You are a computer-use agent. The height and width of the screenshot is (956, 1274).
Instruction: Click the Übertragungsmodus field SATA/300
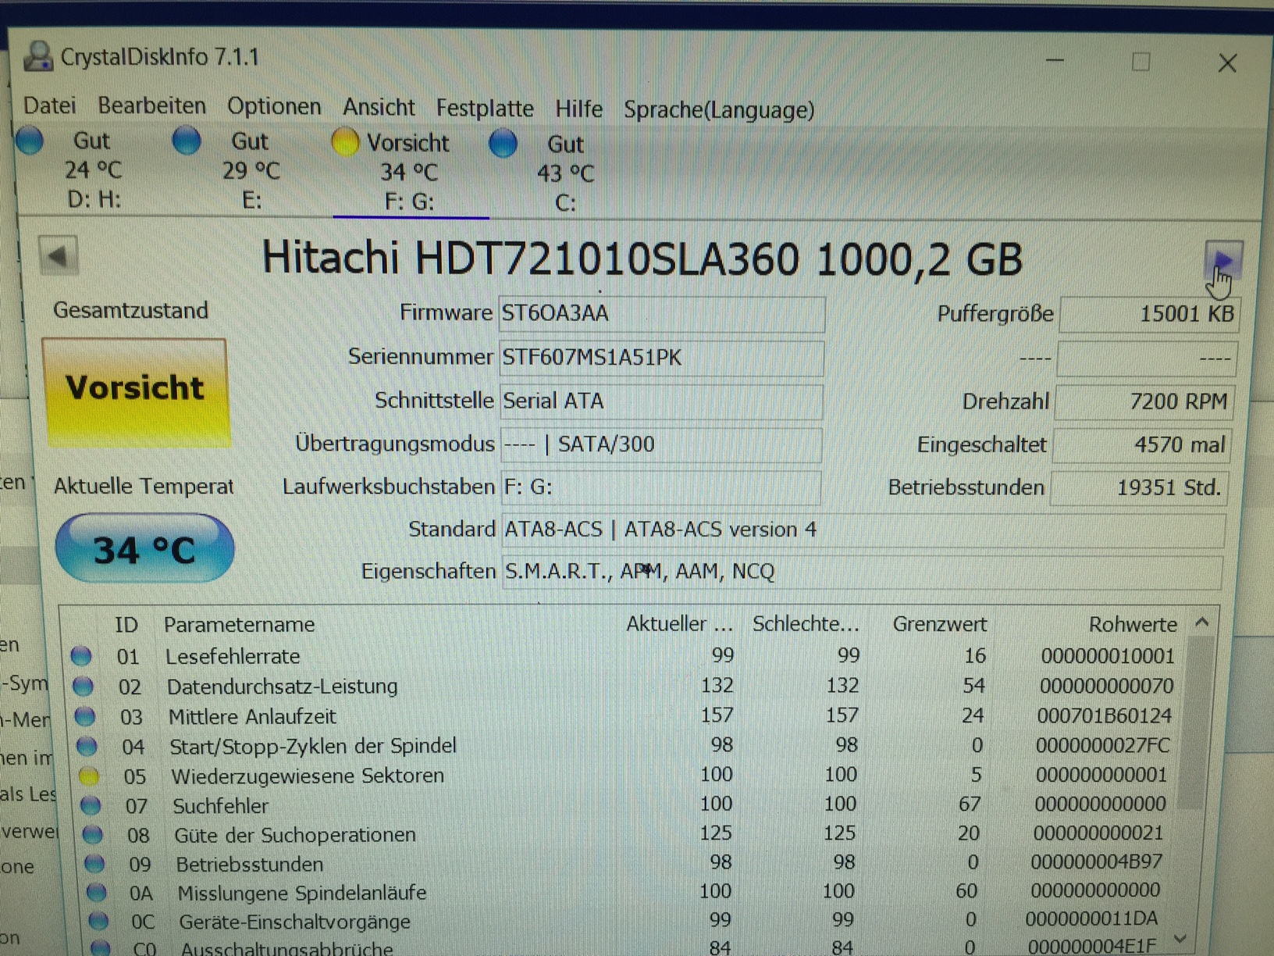click(660, 444)
